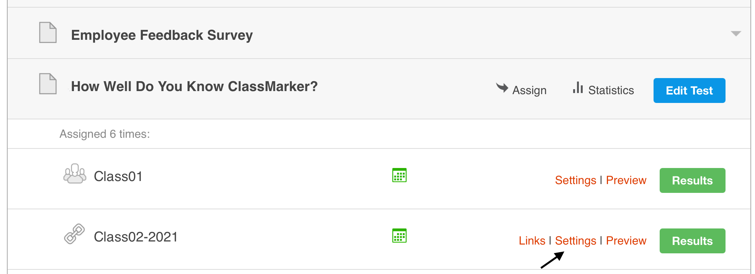The image size is (755, 274).
Task: Click the Statistics bar chart icon
Action: pyautogui.click(x=578, y=88)
